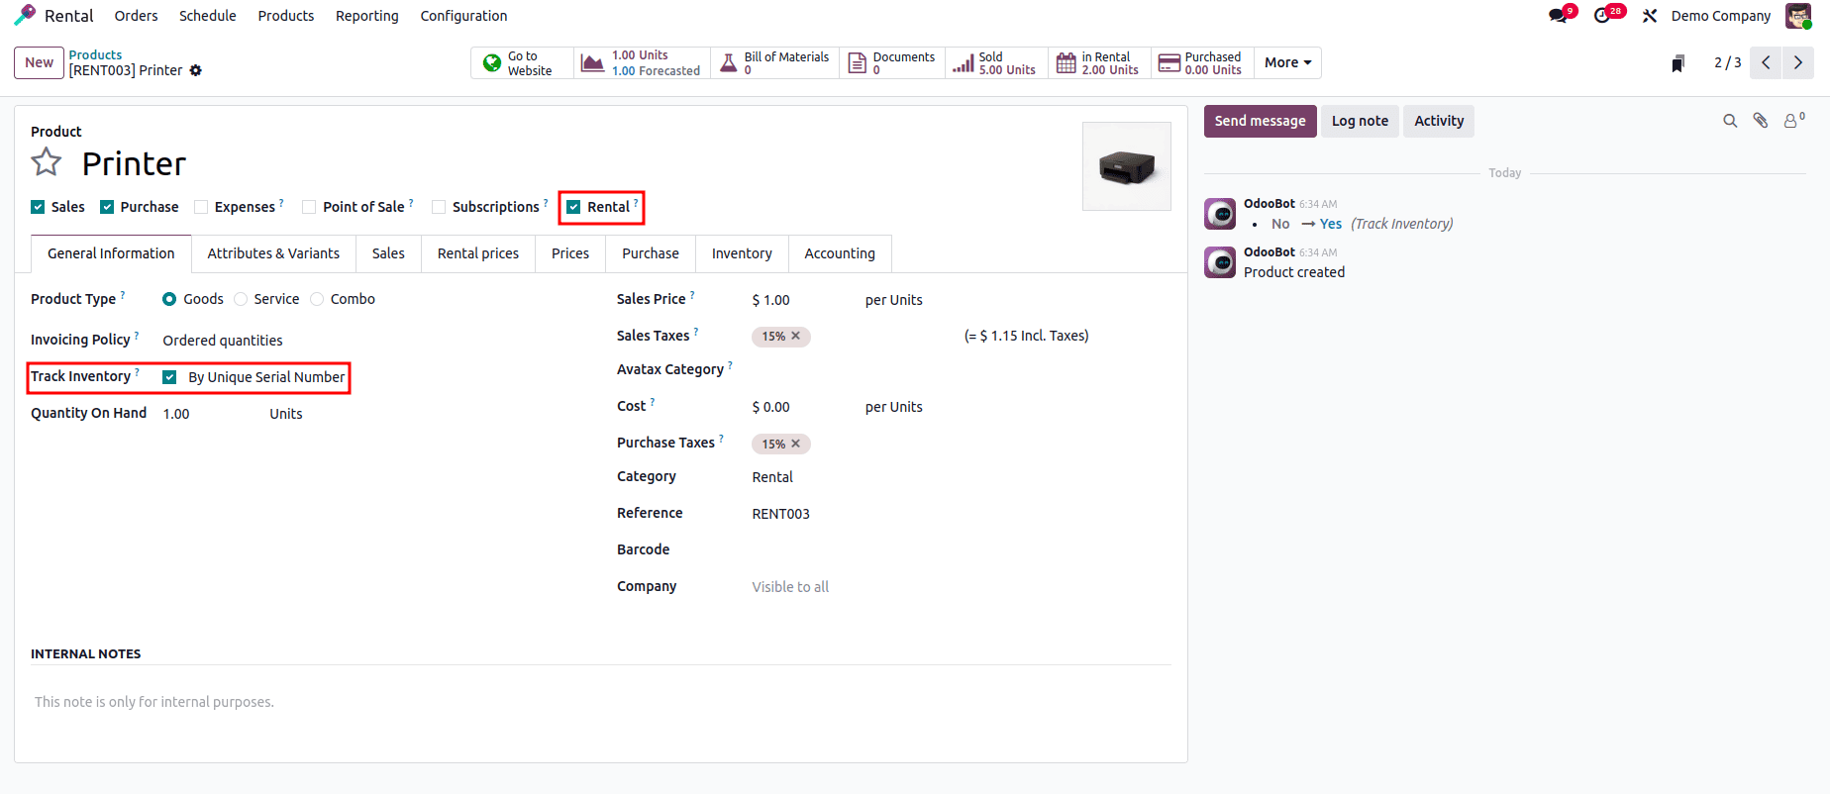Search chatter messages with the magnifier icon
This screenshot has width=1830, height=794.
(1730, 121)
